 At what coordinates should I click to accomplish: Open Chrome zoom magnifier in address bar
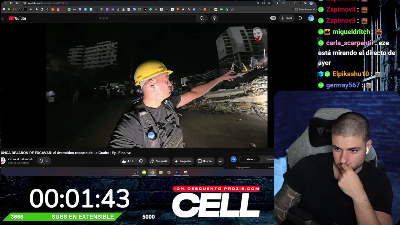point(258,3)
